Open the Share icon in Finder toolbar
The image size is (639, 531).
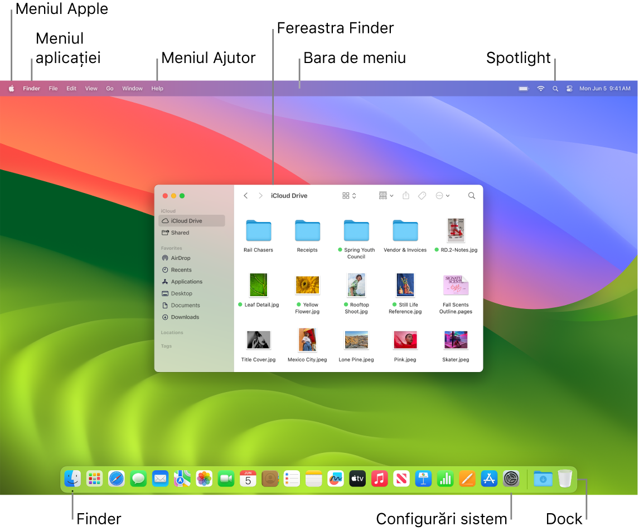coord(405,195)
